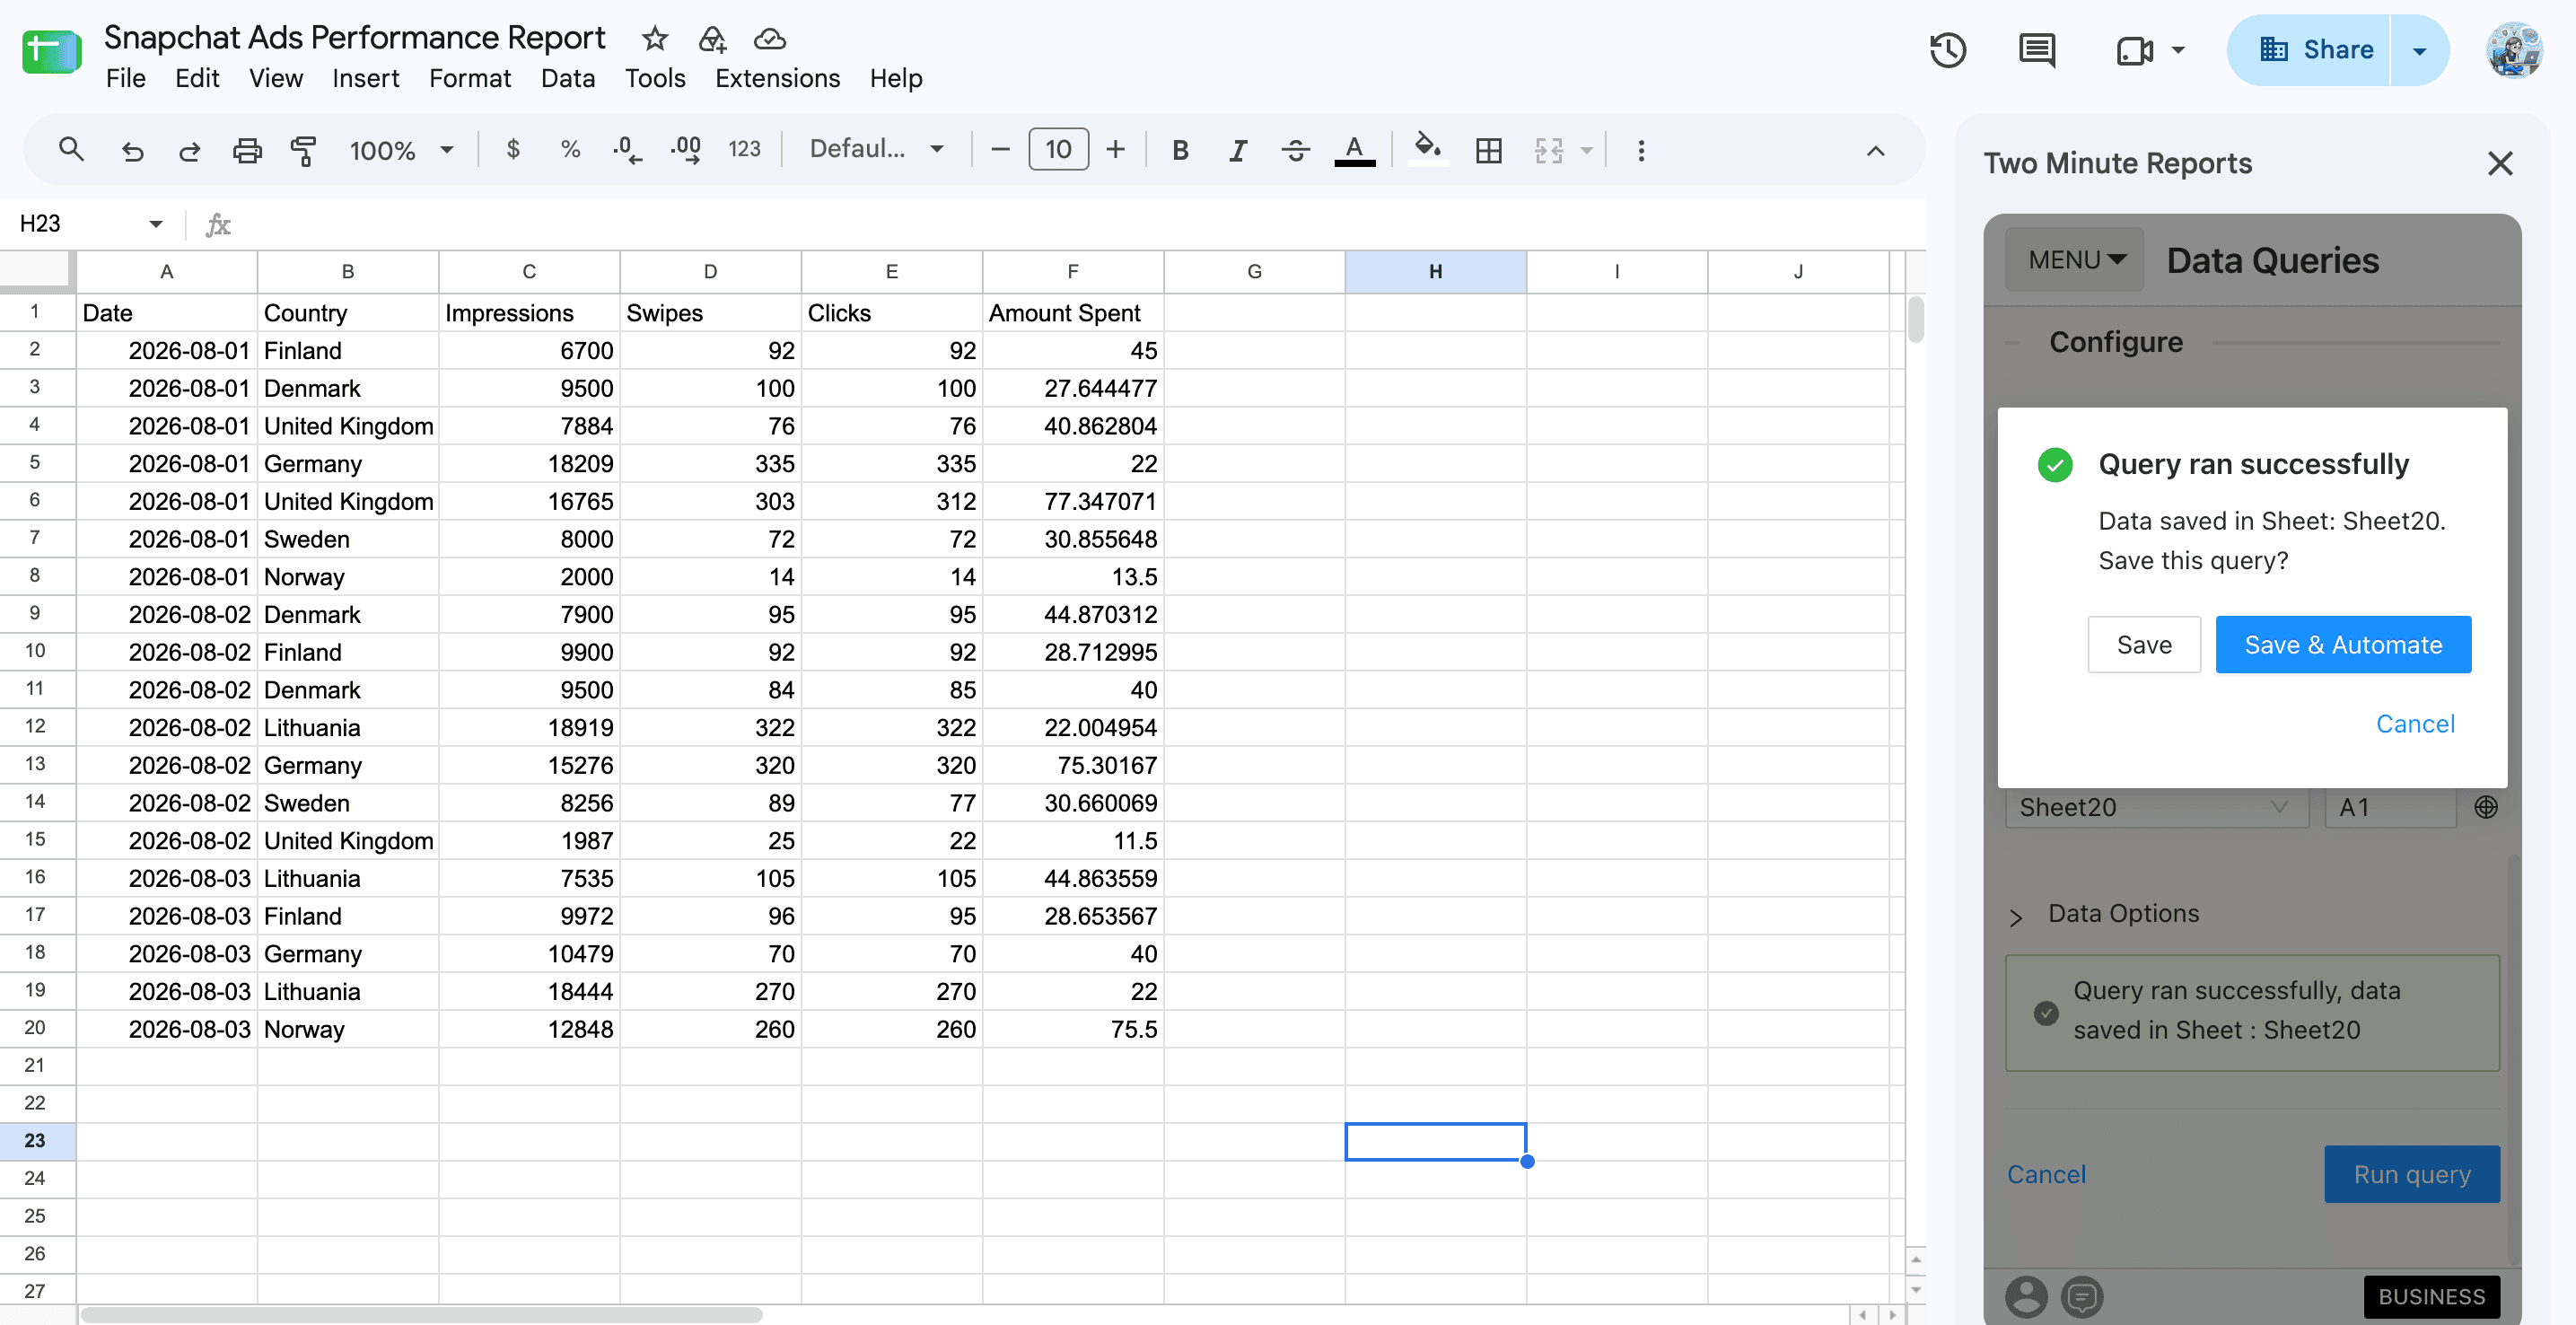Toggle italic formatting
The image size is (2576, 1325).
(x=1238, y=150)
